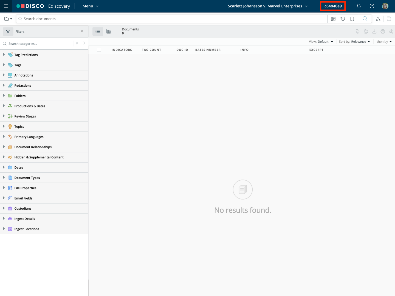395x296 pixels.
Task: Open the help question mark icon
Action: [372, 6]
